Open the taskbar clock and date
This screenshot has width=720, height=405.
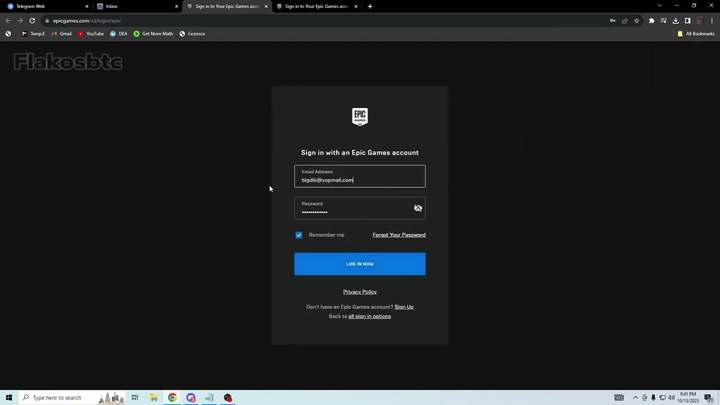[x=688, y=398]
